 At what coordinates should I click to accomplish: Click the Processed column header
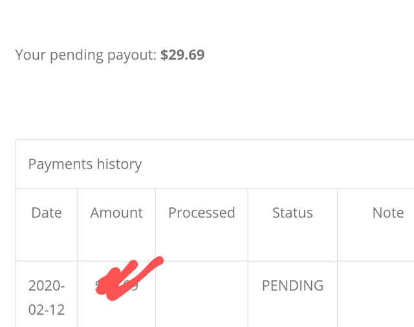201,213
